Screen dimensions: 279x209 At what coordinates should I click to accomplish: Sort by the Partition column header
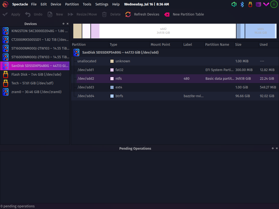(90, 45)
